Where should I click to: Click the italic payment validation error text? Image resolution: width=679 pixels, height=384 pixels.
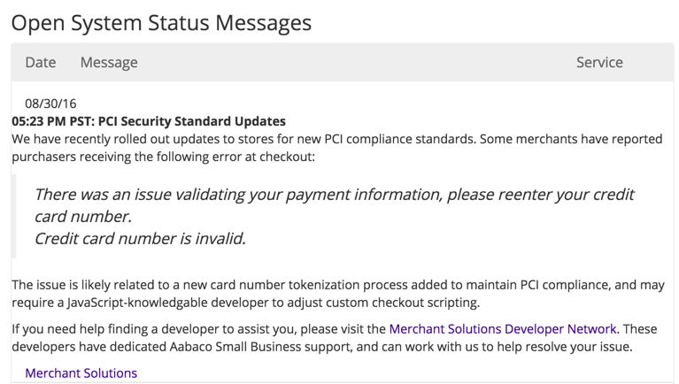tap(334, 205)
